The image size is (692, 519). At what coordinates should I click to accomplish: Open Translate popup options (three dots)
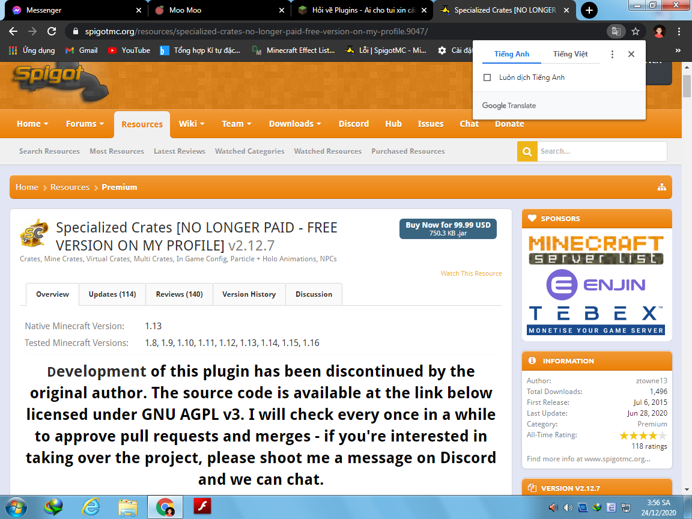612,54
